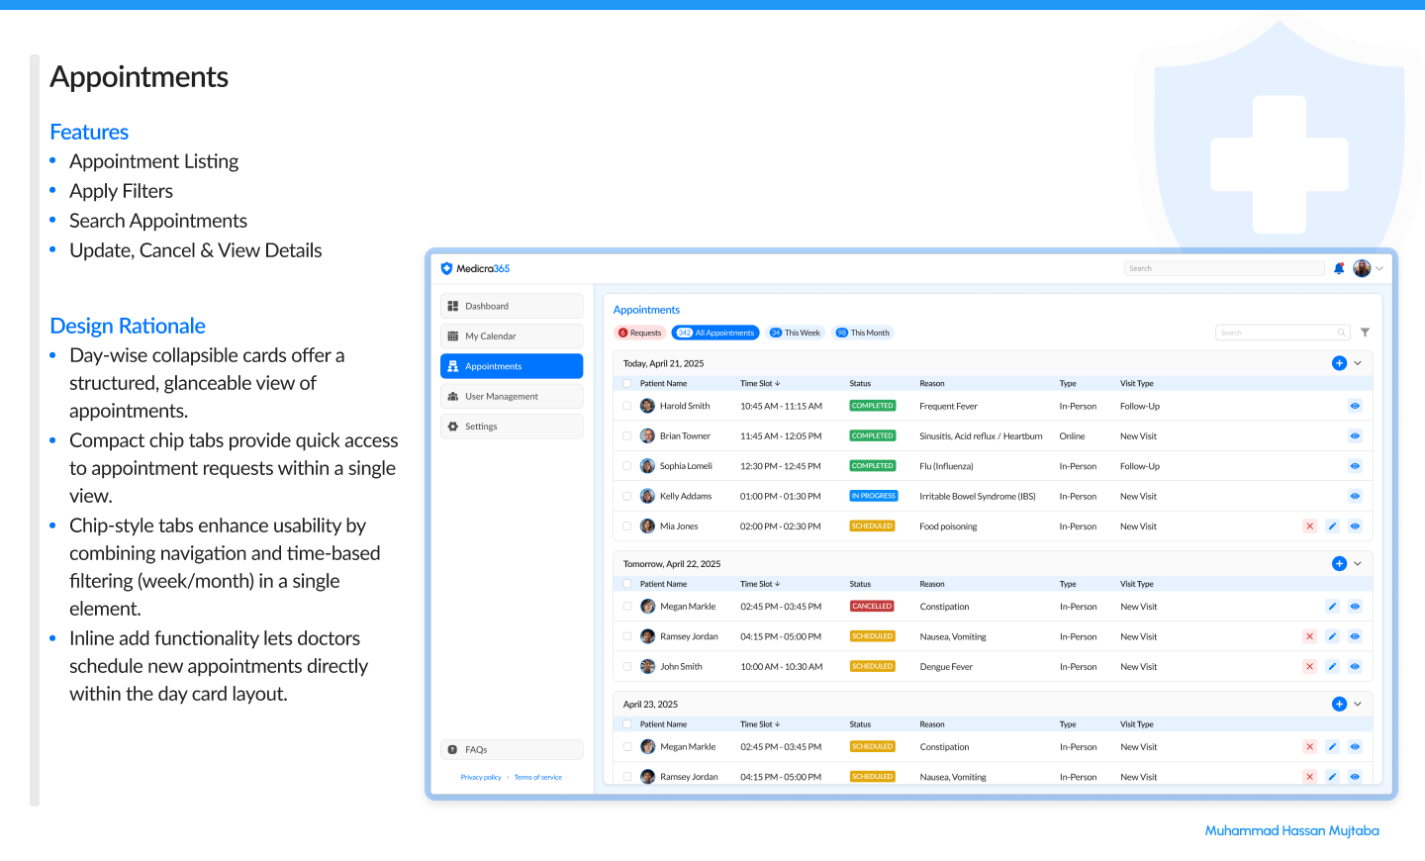The width and height of the screenshot is (1425, 861).
Task: Collapse the Today, April 21 day card
Action: pos(1356,363)
